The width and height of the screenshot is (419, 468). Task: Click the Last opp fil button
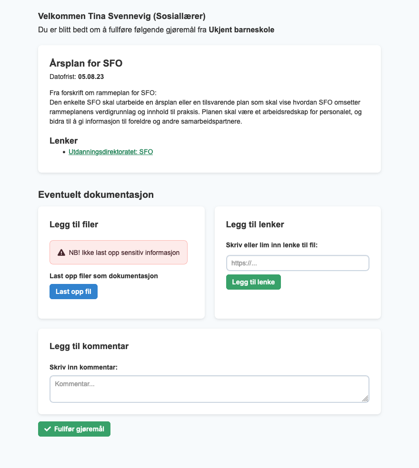pos(73,292)
